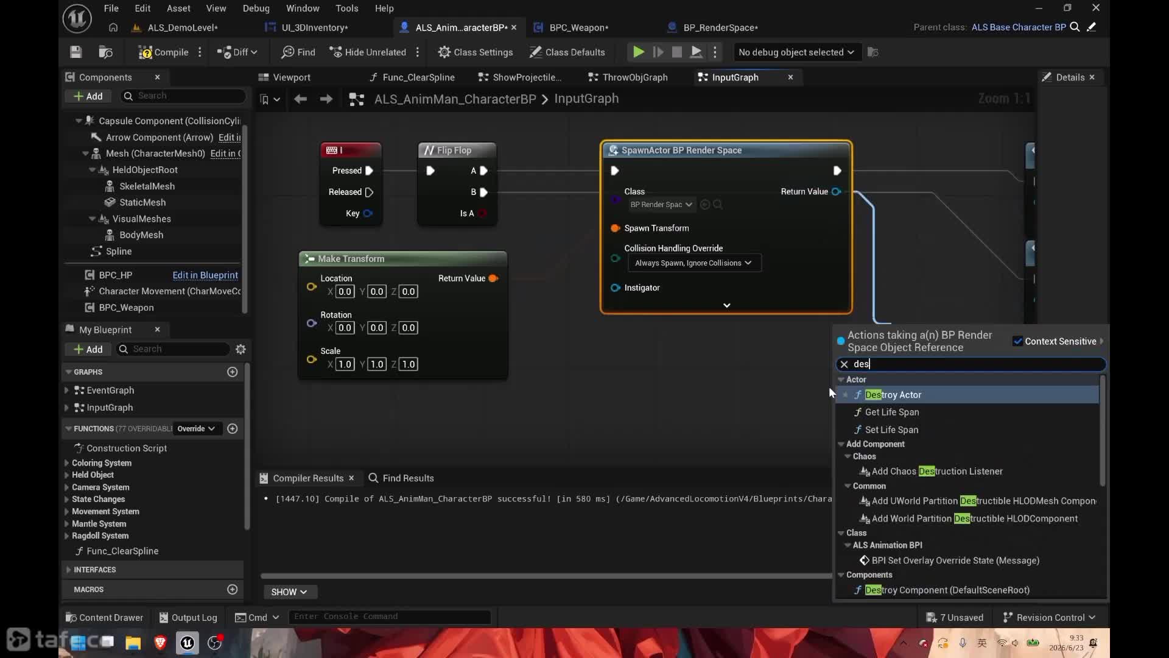Navigate back with the graph back arrow
Screen dimensions: 1169x658
(300, 99)
